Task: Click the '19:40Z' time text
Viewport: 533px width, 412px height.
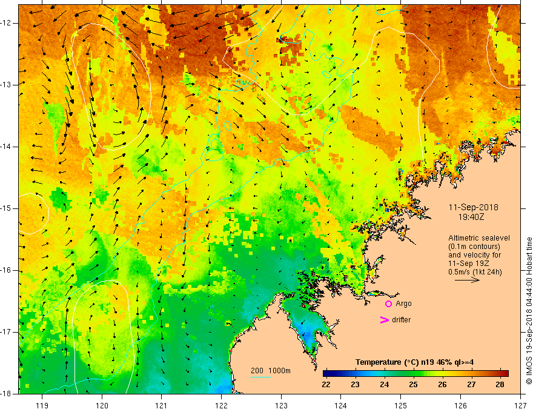Action: (x=471, y=216)
